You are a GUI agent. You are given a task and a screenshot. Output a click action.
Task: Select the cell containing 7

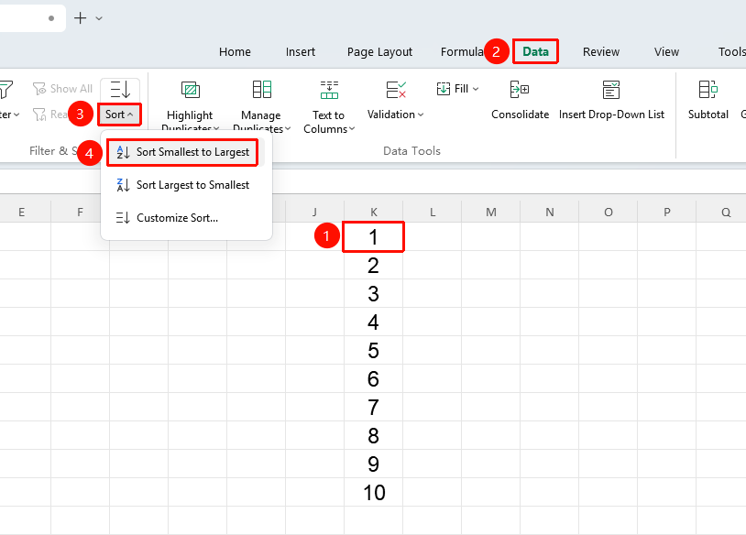[x=374, y=407]
